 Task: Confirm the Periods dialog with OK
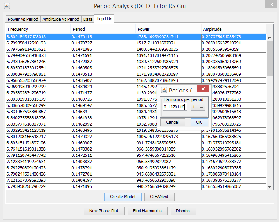tap(199, 122)
